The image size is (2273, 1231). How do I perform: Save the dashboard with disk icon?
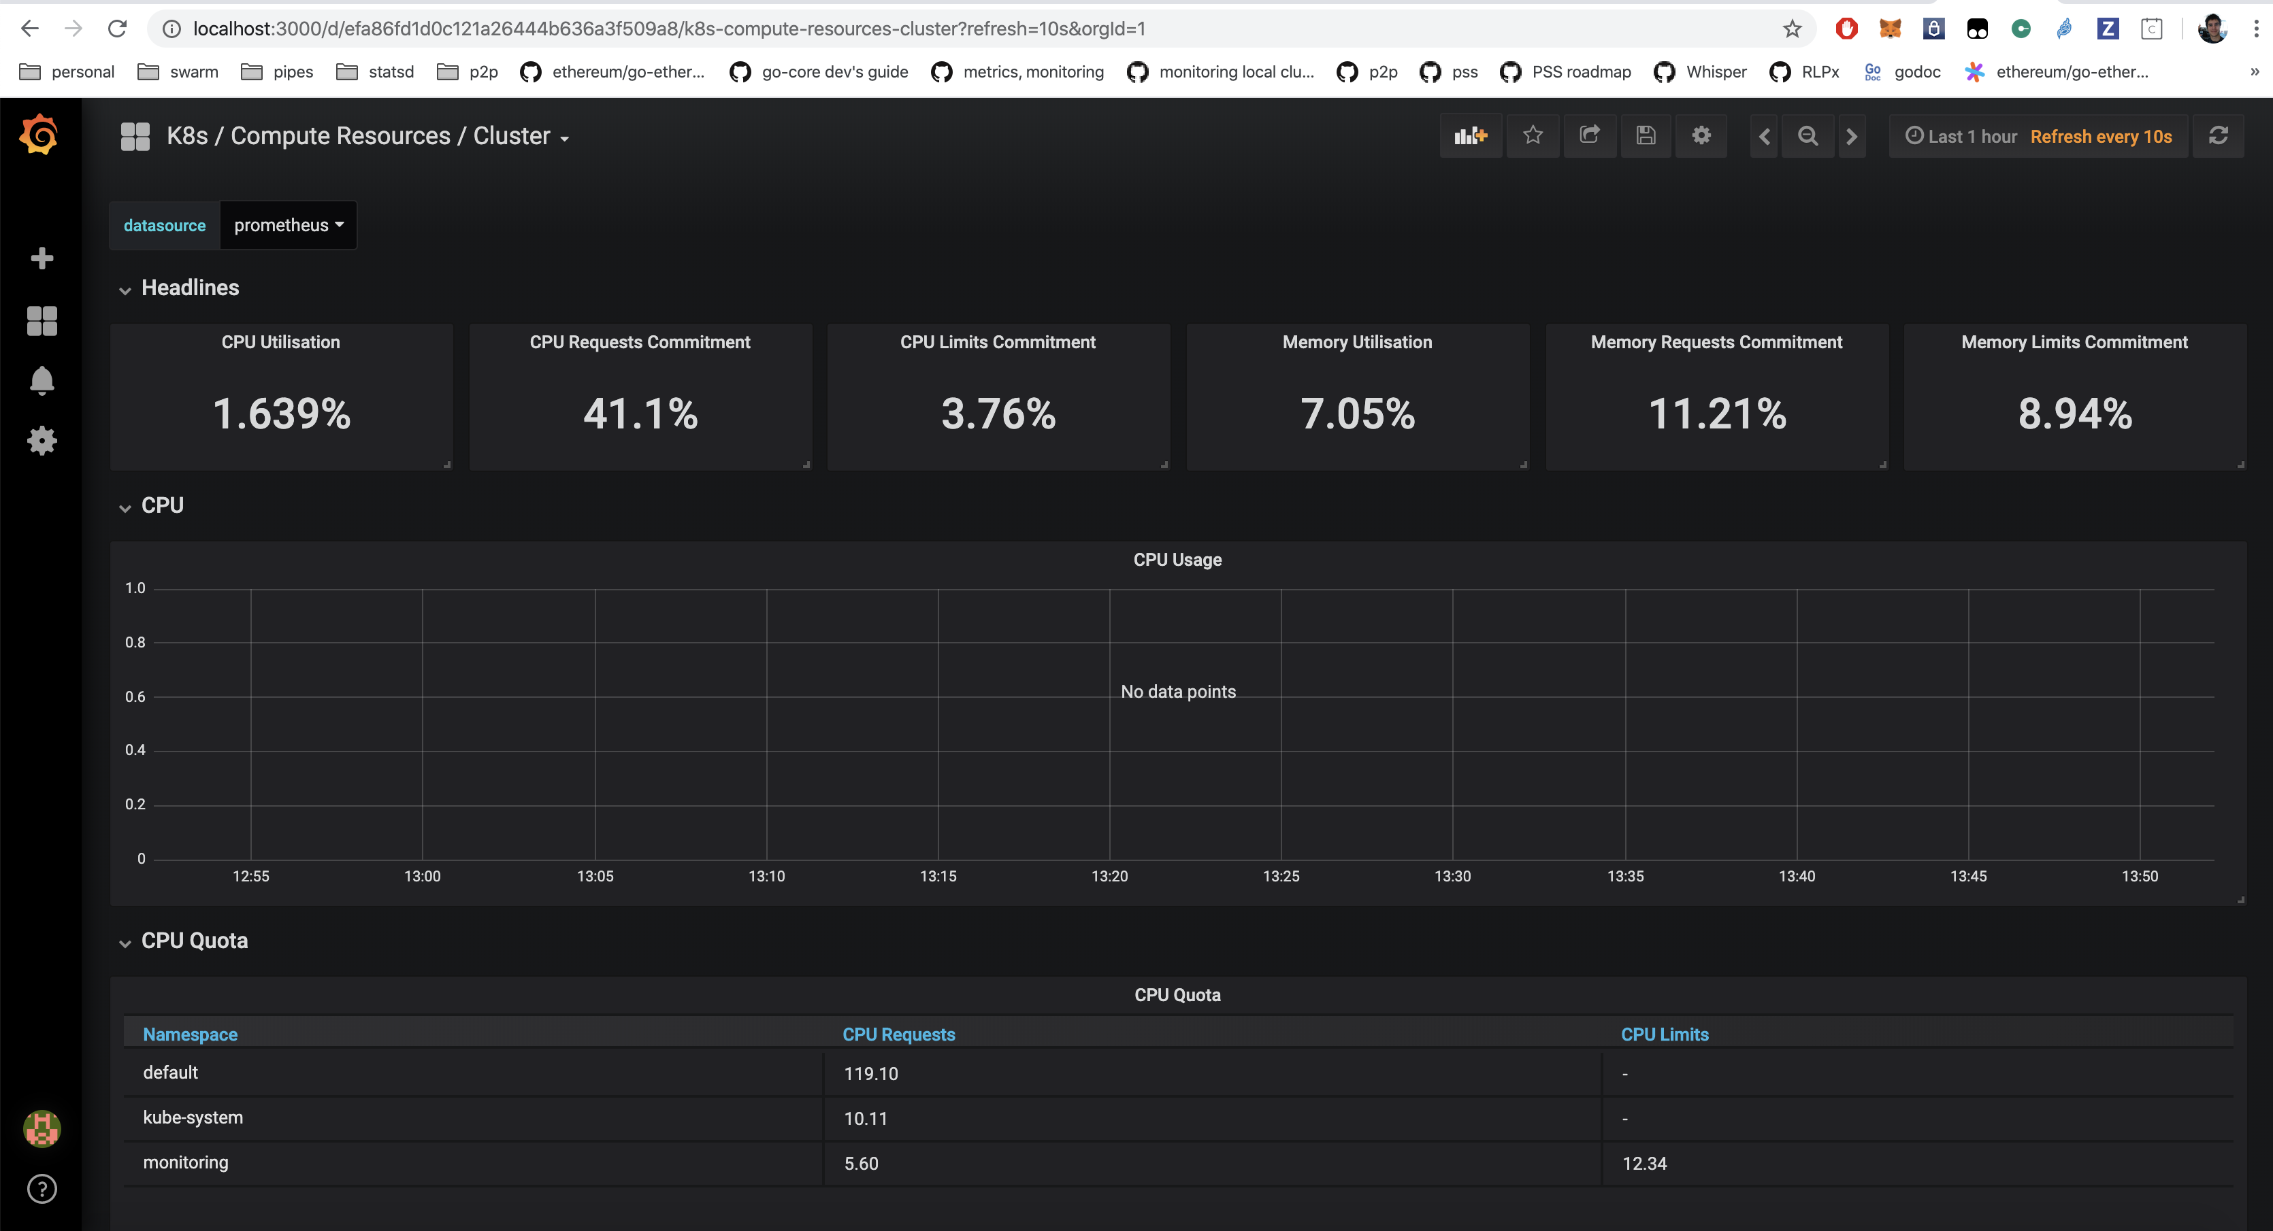1645,136
